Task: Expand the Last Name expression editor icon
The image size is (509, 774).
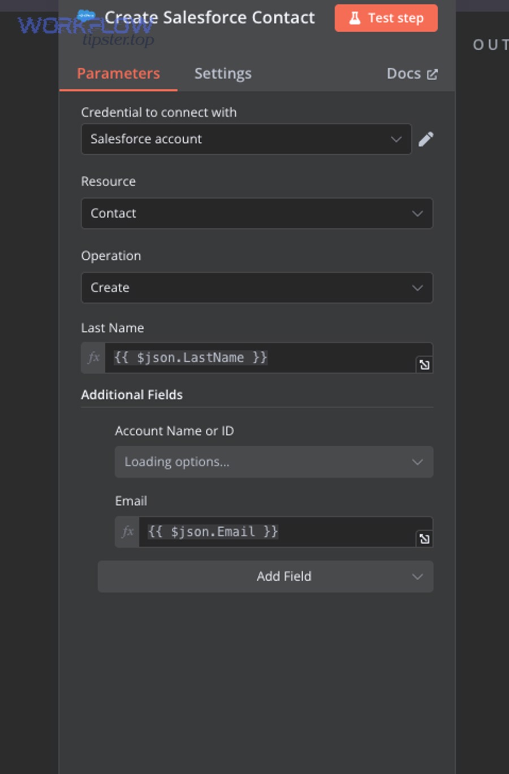Action: [x=424, y=365]
